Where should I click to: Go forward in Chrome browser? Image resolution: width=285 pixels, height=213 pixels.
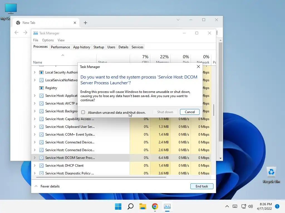click(25, 32)
